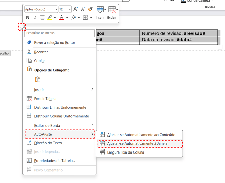Apply the red font color swatch
The image size is (225, 183).
point(61,18)
